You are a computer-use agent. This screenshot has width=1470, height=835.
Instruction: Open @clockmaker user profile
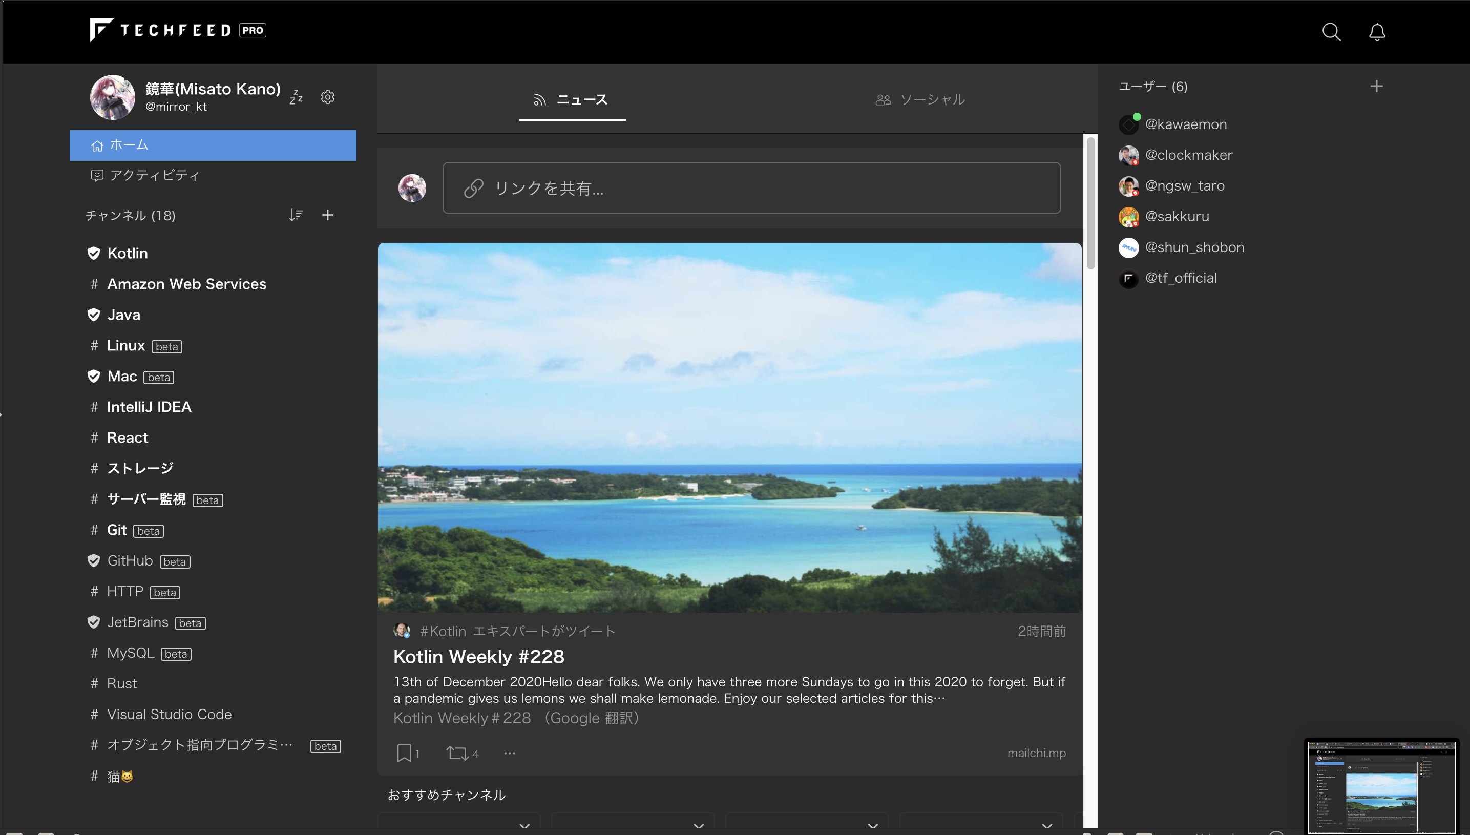coord(1188,155)
